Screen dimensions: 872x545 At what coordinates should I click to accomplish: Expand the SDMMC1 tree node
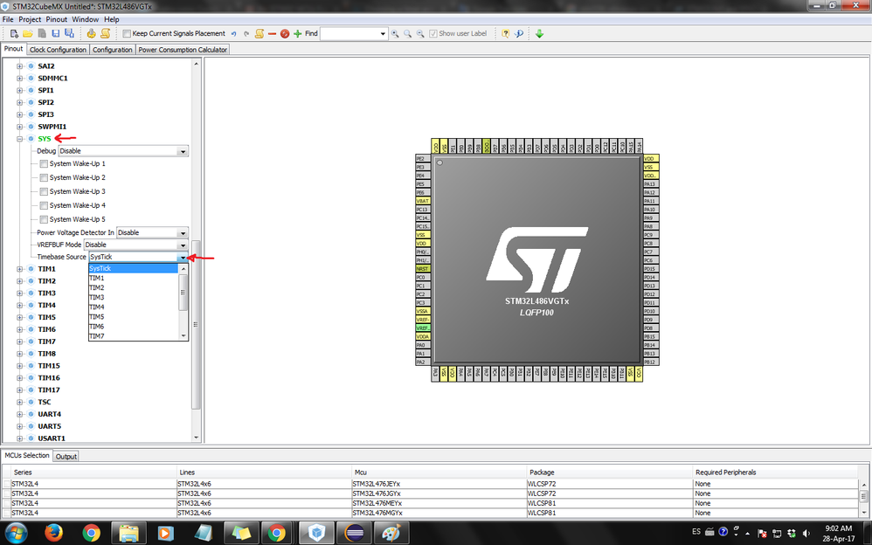click(20, 78)
